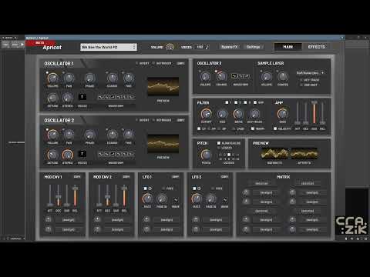Image resolution: width=370 pixels, height=277 pixels.
Task: Toggle Always Glide in Pitch section
Action: point(219,143)
